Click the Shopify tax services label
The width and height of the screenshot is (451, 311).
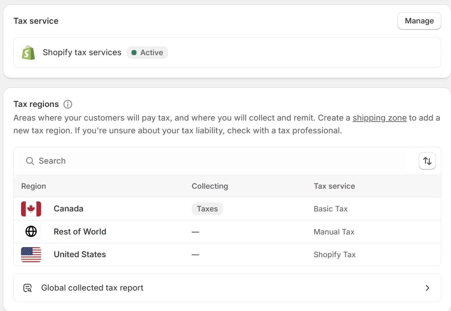(x=82, y=52)
